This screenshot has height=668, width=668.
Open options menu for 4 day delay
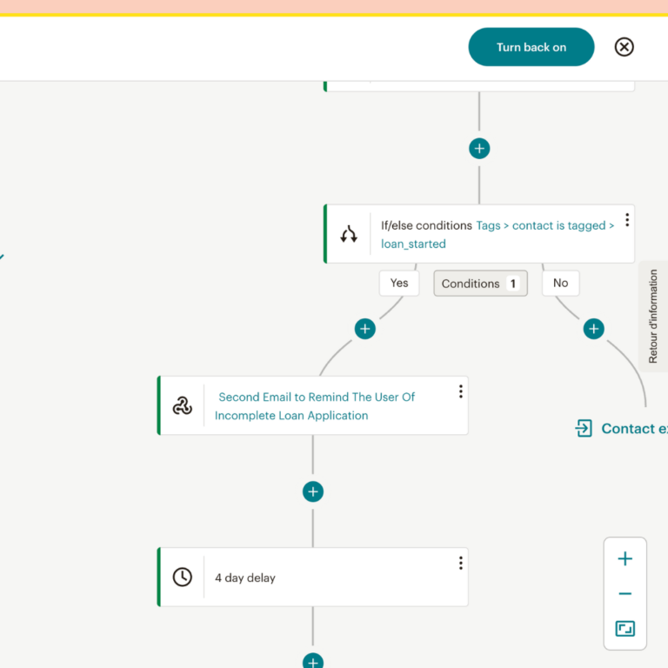click(x=460, y=563)
